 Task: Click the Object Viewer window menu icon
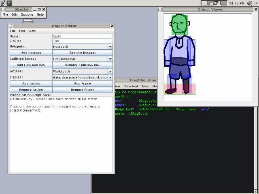pyautogui.click(x=160, y=10)
